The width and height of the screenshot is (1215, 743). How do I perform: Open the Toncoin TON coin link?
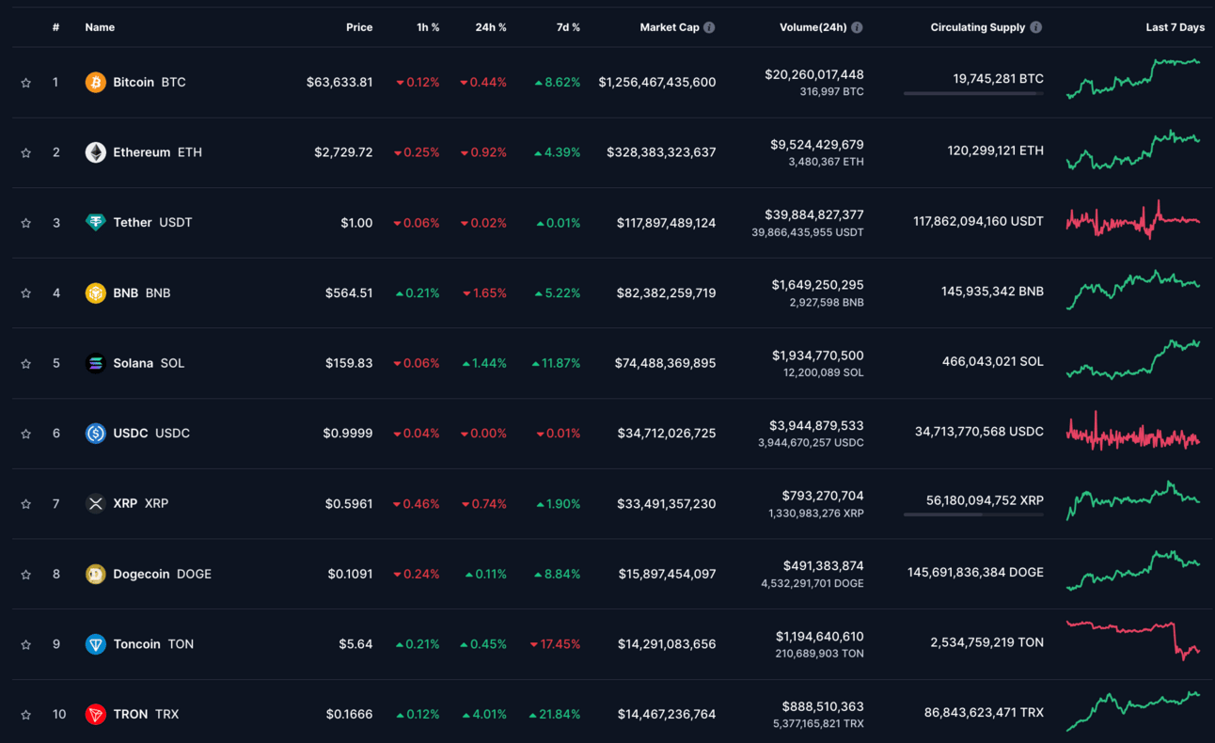coord(153,644)
